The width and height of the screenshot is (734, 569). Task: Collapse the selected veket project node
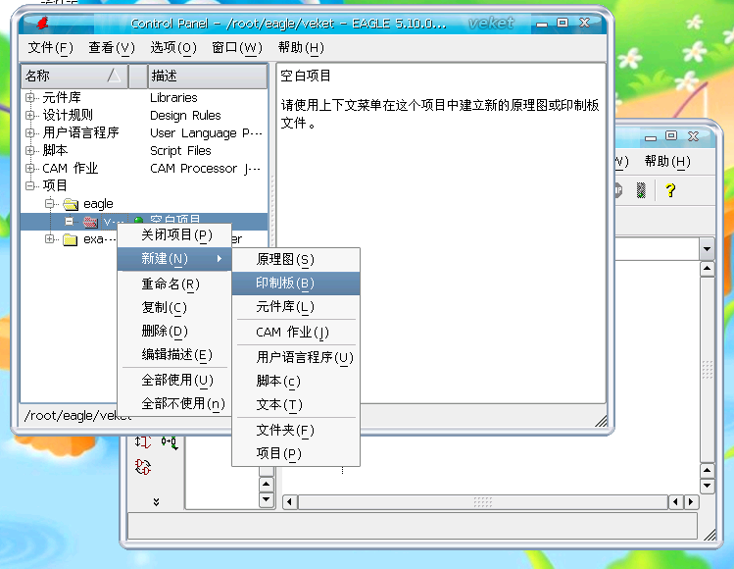pos(70,222)
